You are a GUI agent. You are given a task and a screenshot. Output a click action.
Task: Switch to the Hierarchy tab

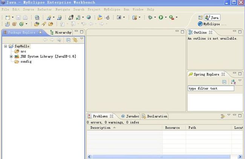[x=61, y=32]
